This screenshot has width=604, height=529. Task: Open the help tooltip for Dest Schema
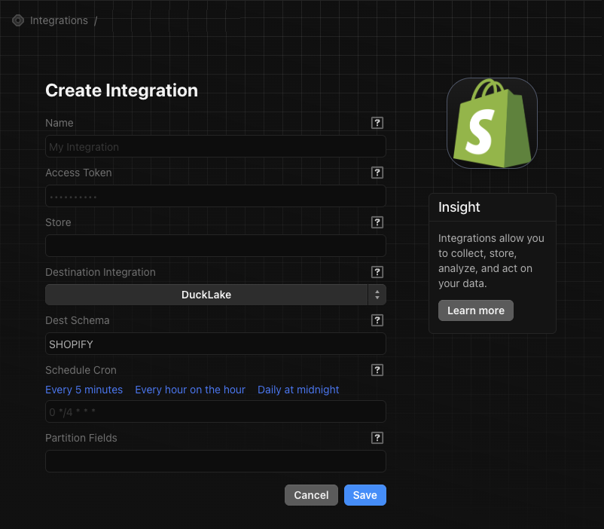pyautogui.click(x=377, y=320)
